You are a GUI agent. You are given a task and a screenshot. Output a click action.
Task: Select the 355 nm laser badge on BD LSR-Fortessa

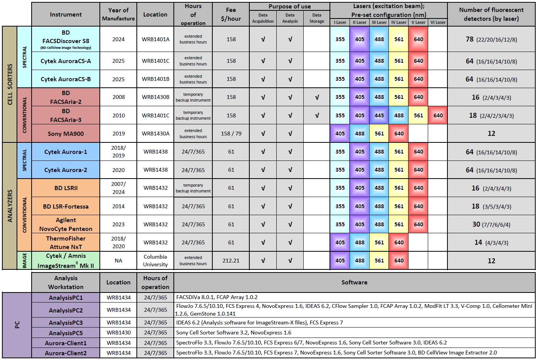pyautogui.click(x=340, y=206)
